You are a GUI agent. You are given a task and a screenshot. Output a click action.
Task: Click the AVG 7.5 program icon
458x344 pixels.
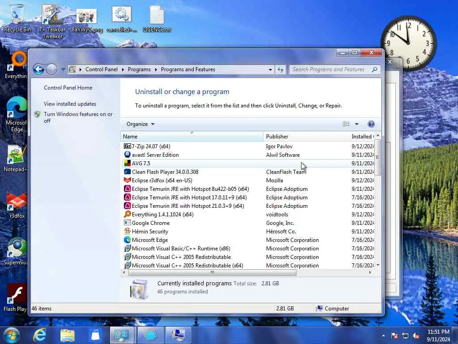point(127,163)
